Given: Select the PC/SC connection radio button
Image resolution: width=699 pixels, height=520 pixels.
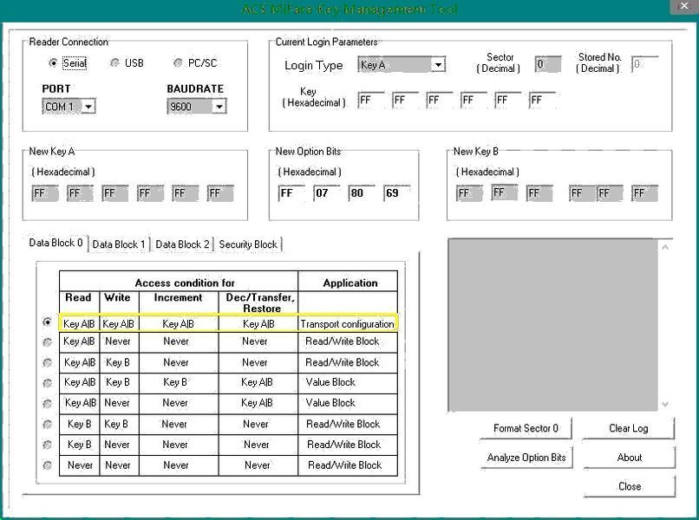Looking at the screenshot, I should (178, 62).
